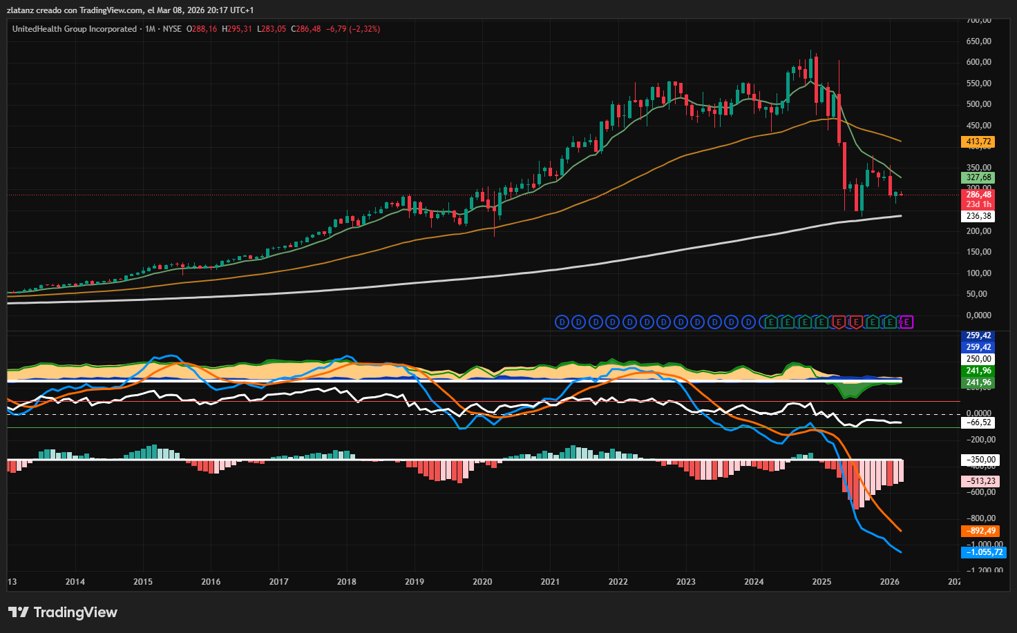Click the open value O288,16

pos(202,29)
